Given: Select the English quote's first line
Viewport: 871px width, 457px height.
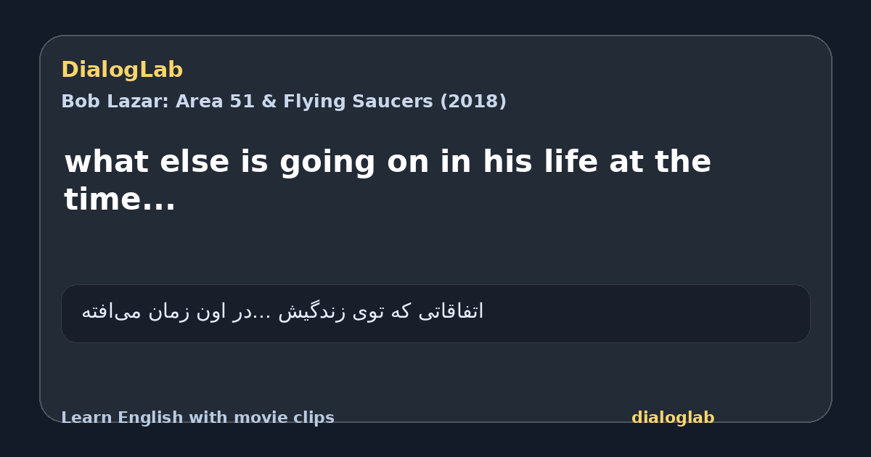Looking at the screenshot, I should click(388, 162).
